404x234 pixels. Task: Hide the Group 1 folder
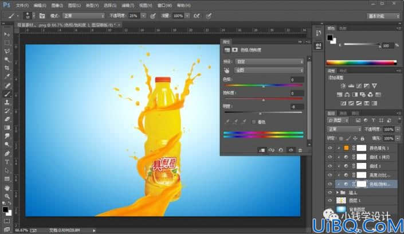click(330, 193)
